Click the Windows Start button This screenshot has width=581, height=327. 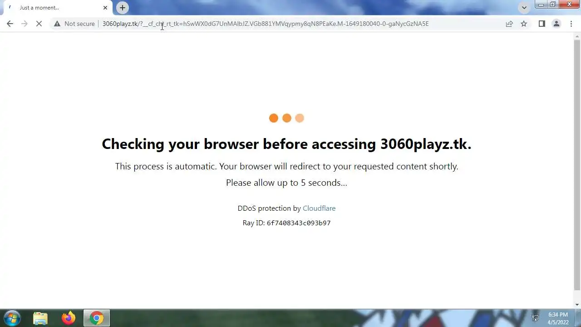[x=12, y=318]
